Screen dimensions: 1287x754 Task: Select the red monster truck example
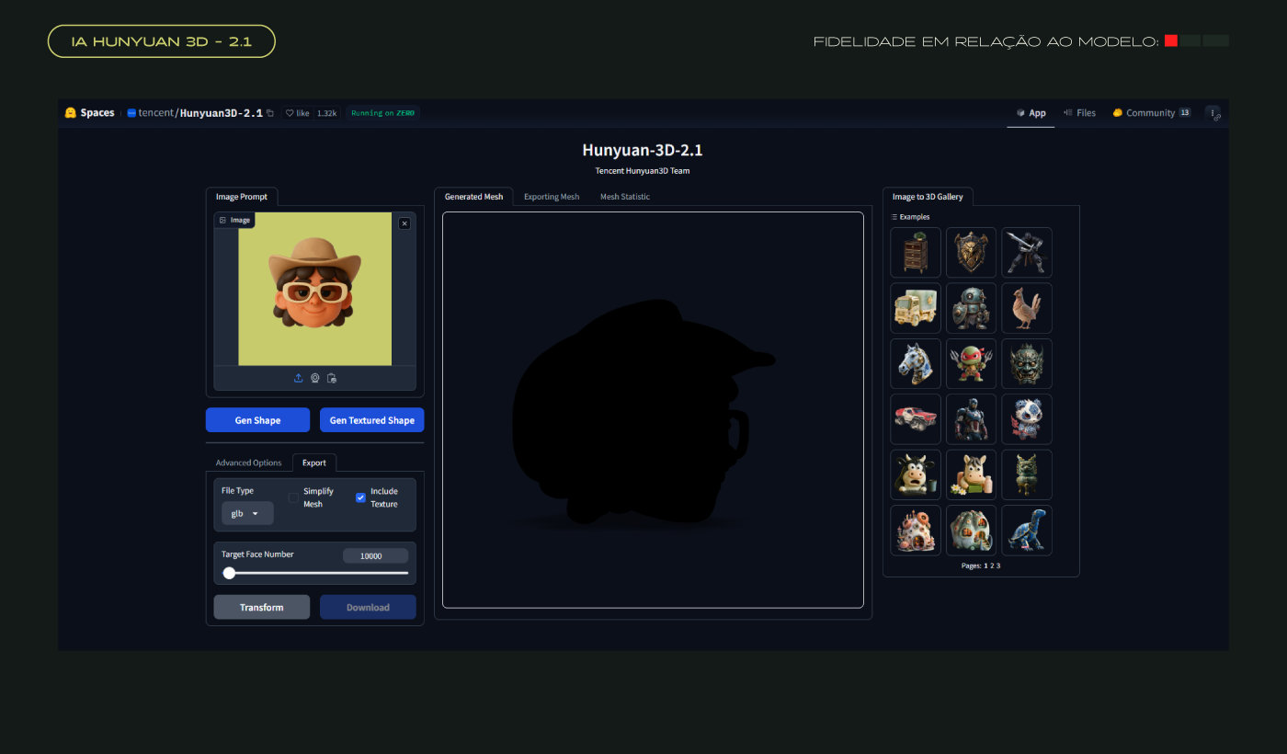click(x=916, y=419)
